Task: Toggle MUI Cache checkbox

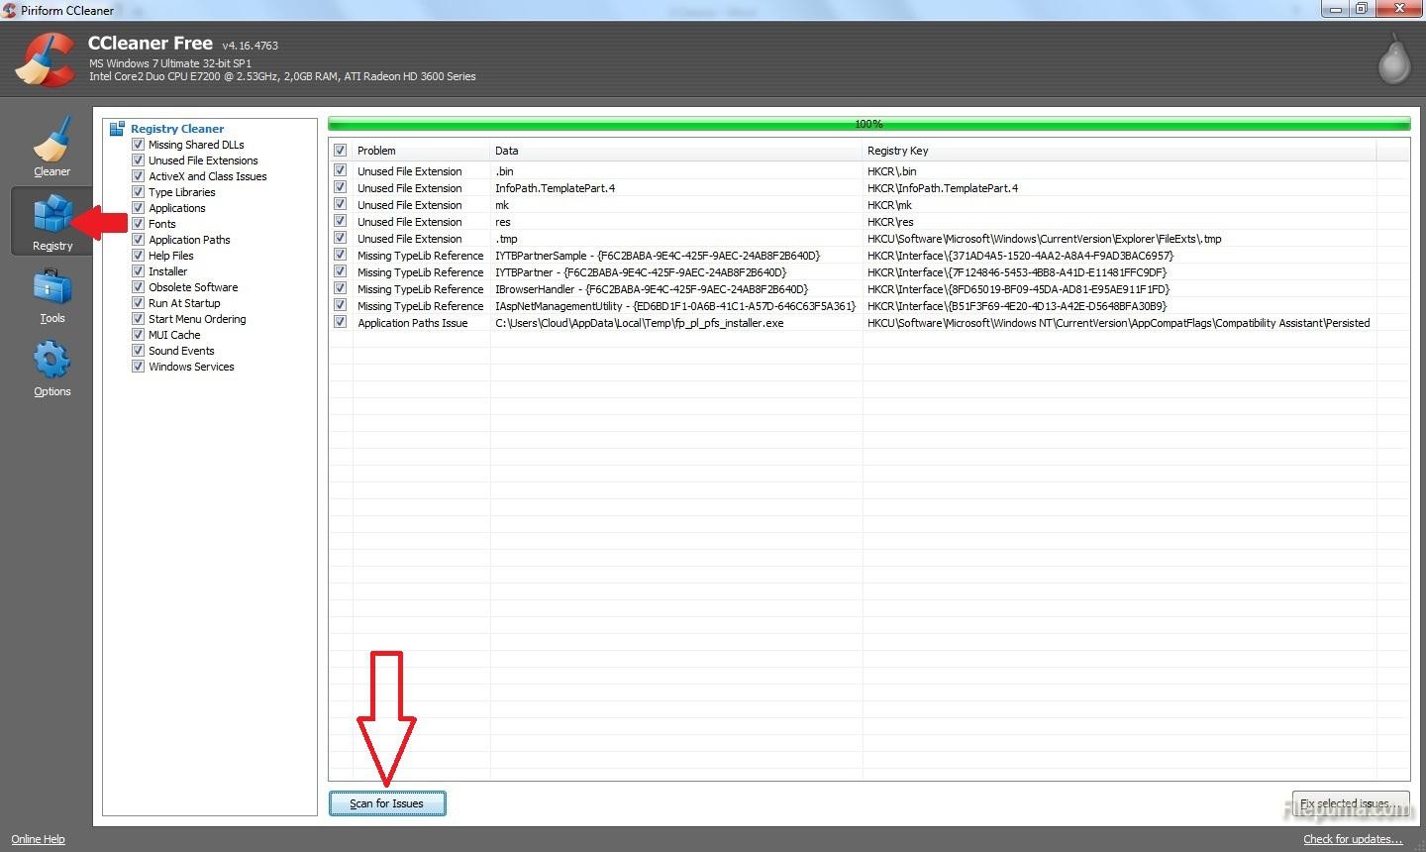Action: tap(139, 335)
